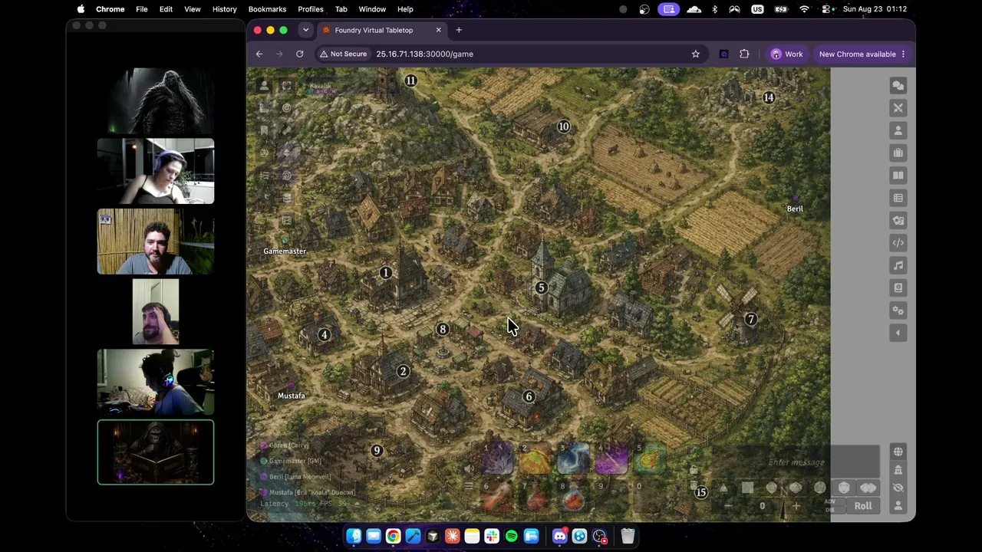Trigger macro hotbar slot 2
982x552 pixels.
point(535,459)
